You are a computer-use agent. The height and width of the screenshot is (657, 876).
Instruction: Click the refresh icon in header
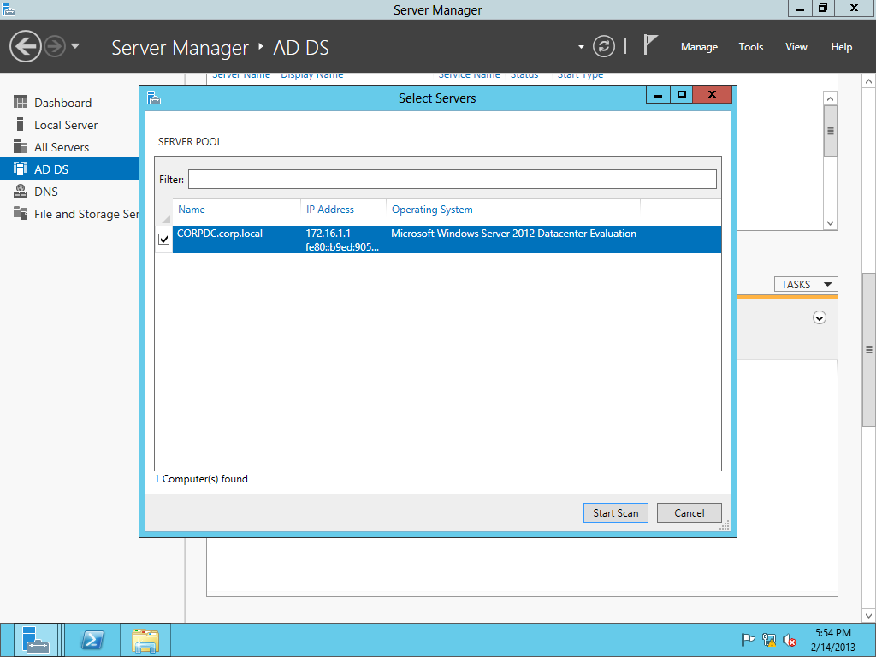click(x=604, y=46)
